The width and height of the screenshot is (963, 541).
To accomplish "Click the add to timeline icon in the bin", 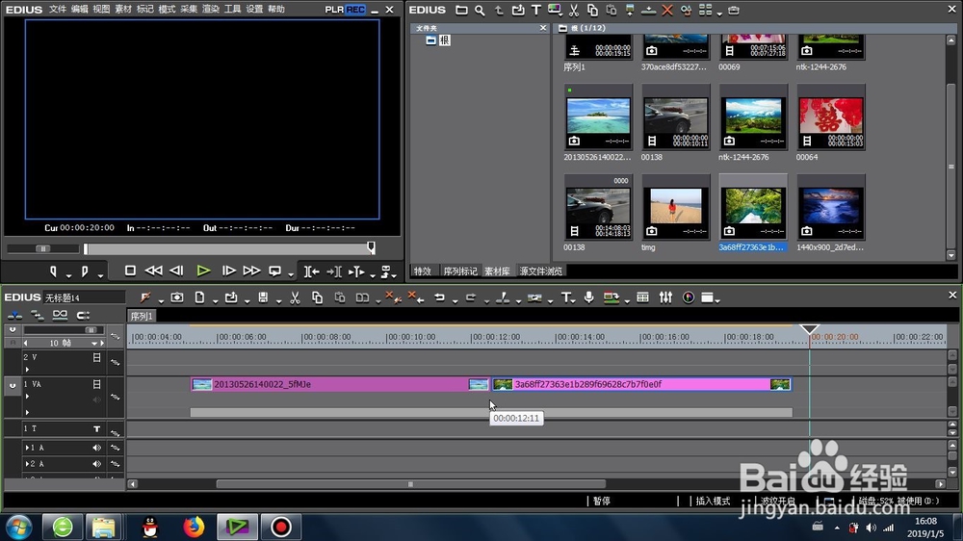I will 648,10.
